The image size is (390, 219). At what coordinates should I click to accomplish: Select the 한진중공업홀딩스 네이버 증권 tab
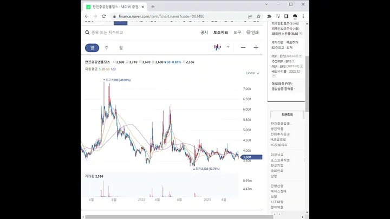click(x=115, y=7)
